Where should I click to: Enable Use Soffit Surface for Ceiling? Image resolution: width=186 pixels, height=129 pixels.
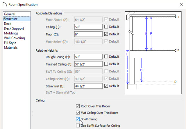click(78, 125)
